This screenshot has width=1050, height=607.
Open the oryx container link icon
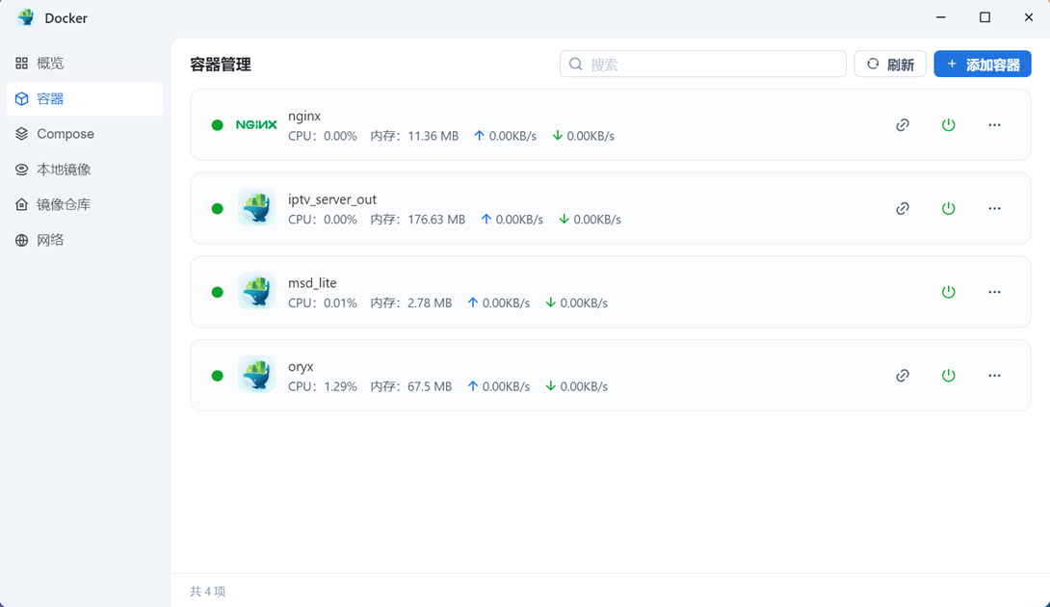(903, 375)
